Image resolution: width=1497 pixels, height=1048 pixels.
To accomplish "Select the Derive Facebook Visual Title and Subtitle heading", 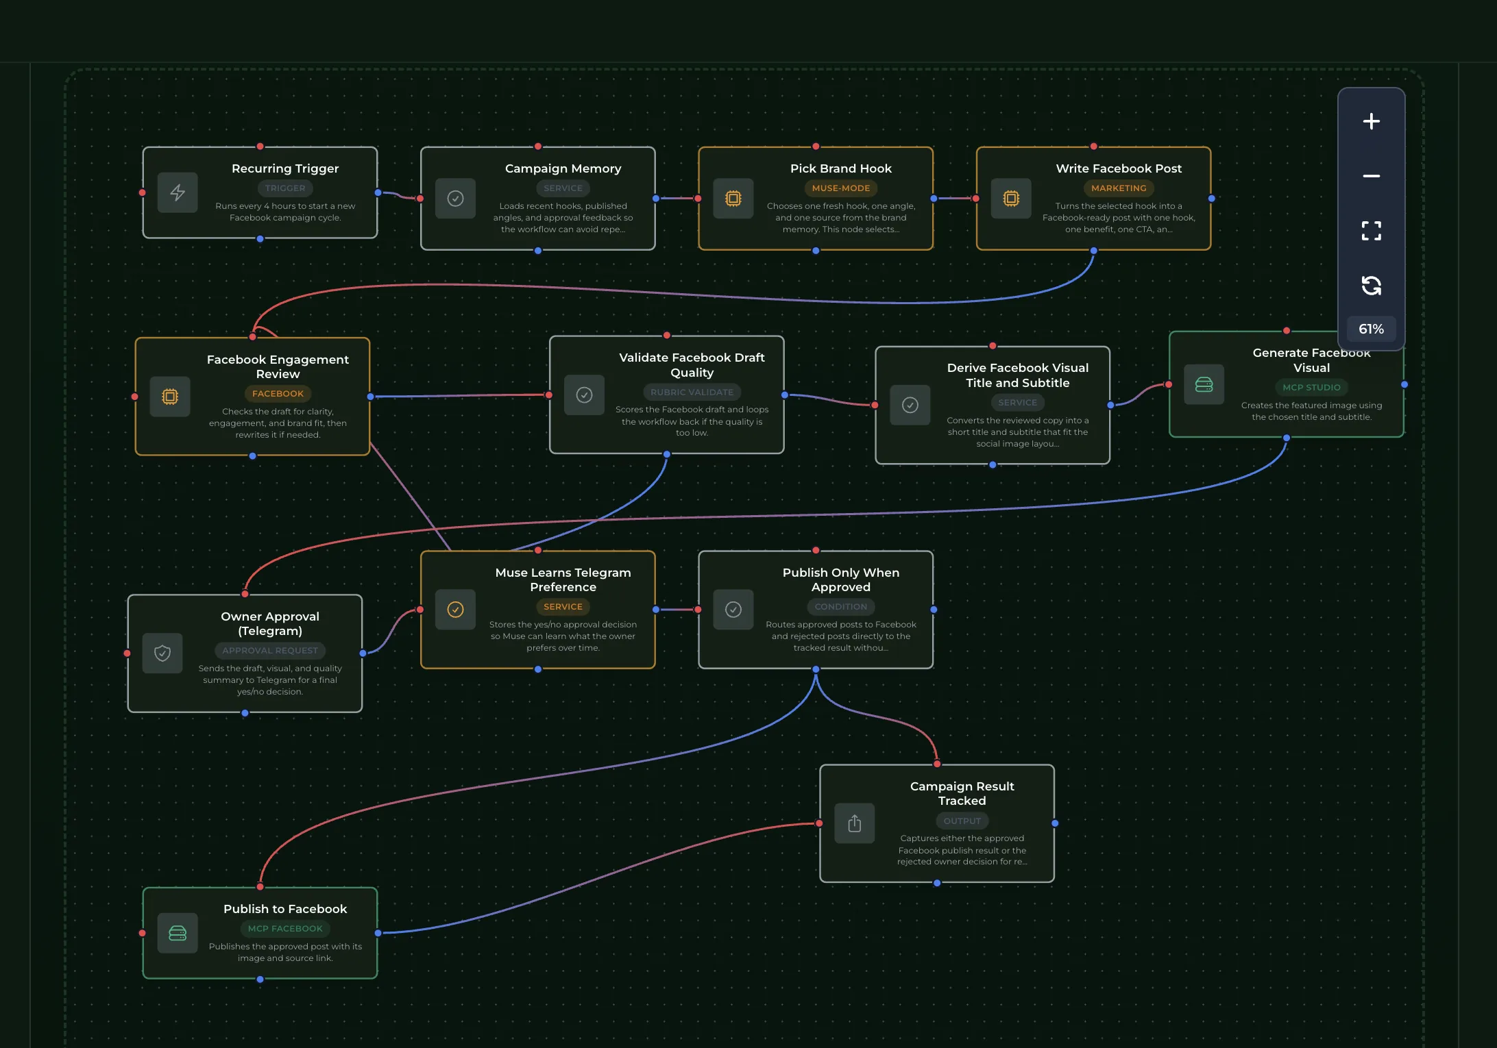I will [1018, 375].
